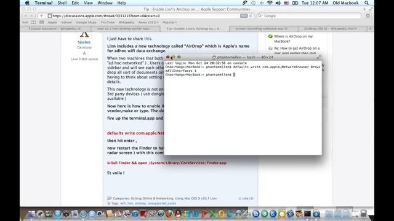Open Edit menu
Viewport: 394px width, 221px height.
coord(75,3)
